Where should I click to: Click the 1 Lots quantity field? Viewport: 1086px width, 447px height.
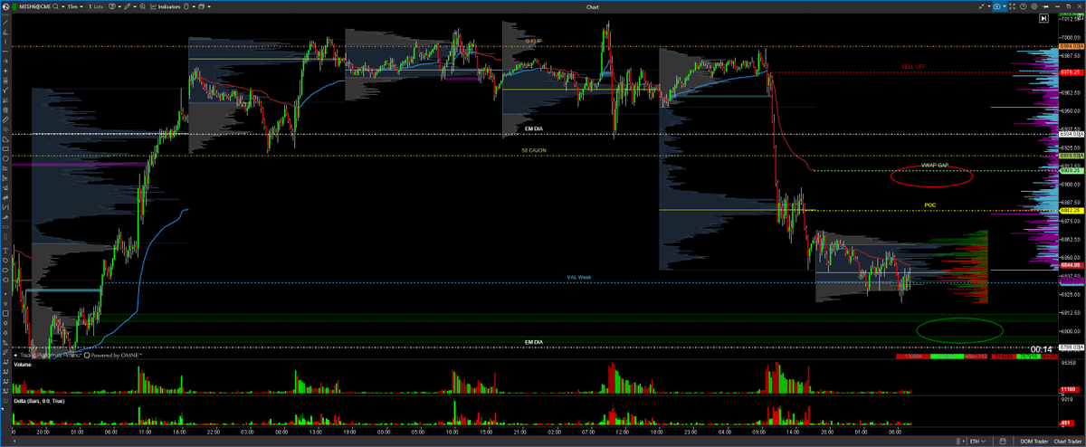click(x=96, y=7)
